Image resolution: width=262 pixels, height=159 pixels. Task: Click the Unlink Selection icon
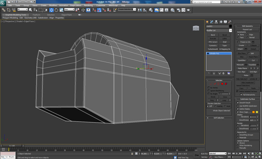coord(9,10)
